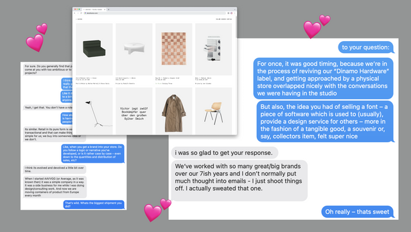
Task: Close the open browser tab via its X
Action: pos(105,10)
